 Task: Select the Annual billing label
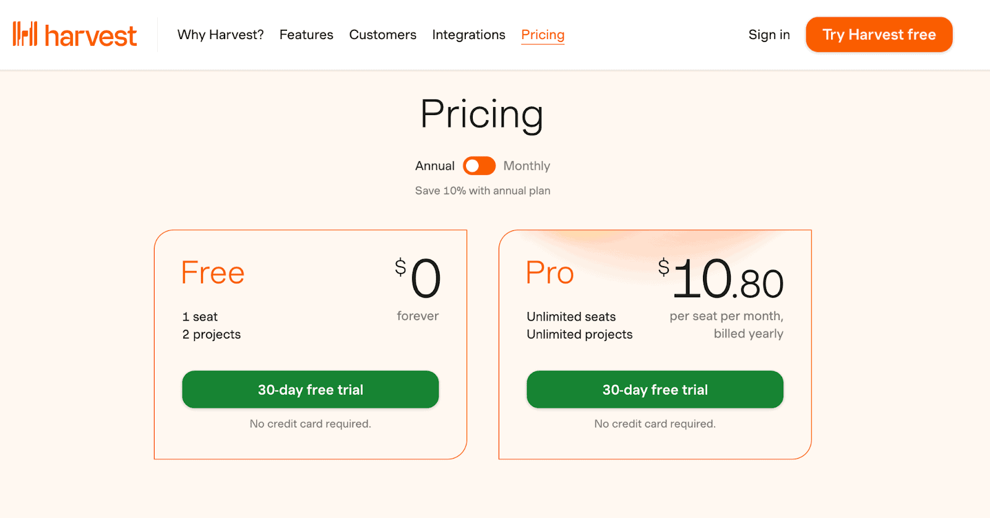[434, 166]
